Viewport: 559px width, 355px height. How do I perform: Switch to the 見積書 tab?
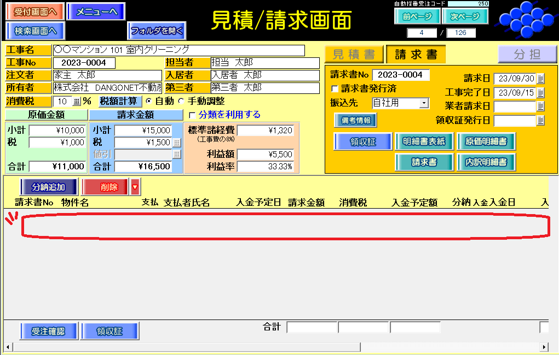coord(354,55)
